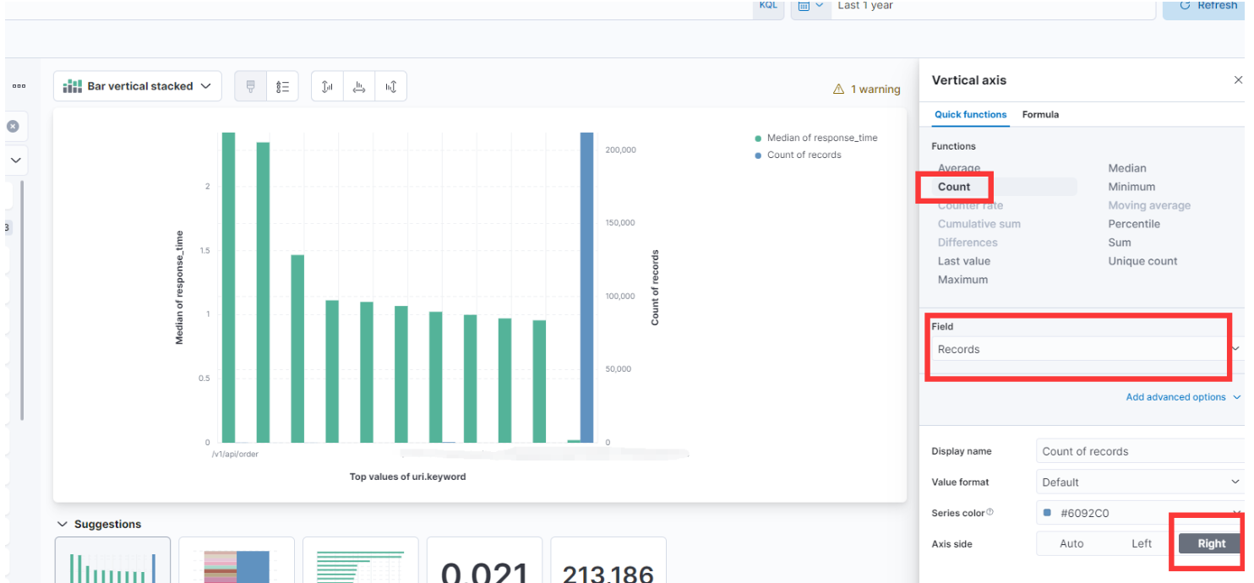Viewport: 1254px width, 583px height.
Task: Click the gray circular X remove icon
Action: click(13, 126)
